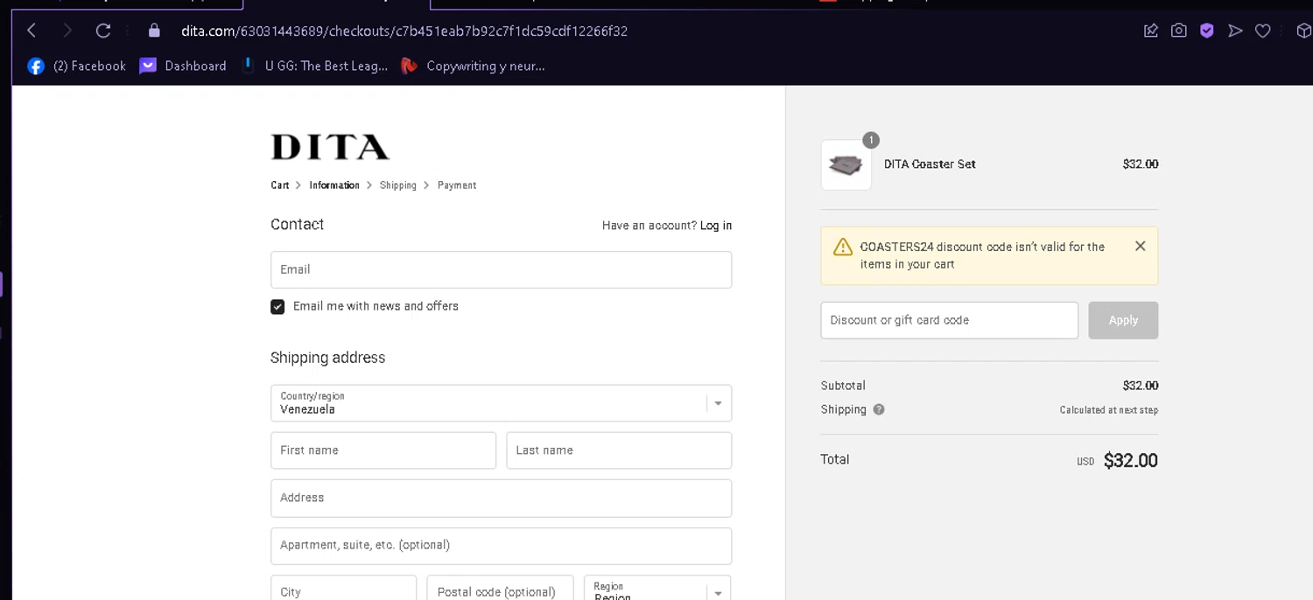Focus the City field
Image resolution: width=1313 pixels, height=600 pixels.
pyautogui.click(x=343, y=588)
